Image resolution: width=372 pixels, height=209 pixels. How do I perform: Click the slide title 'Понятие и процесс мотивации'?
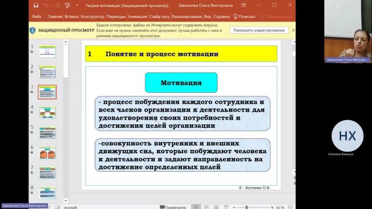[x=162, y=54]
